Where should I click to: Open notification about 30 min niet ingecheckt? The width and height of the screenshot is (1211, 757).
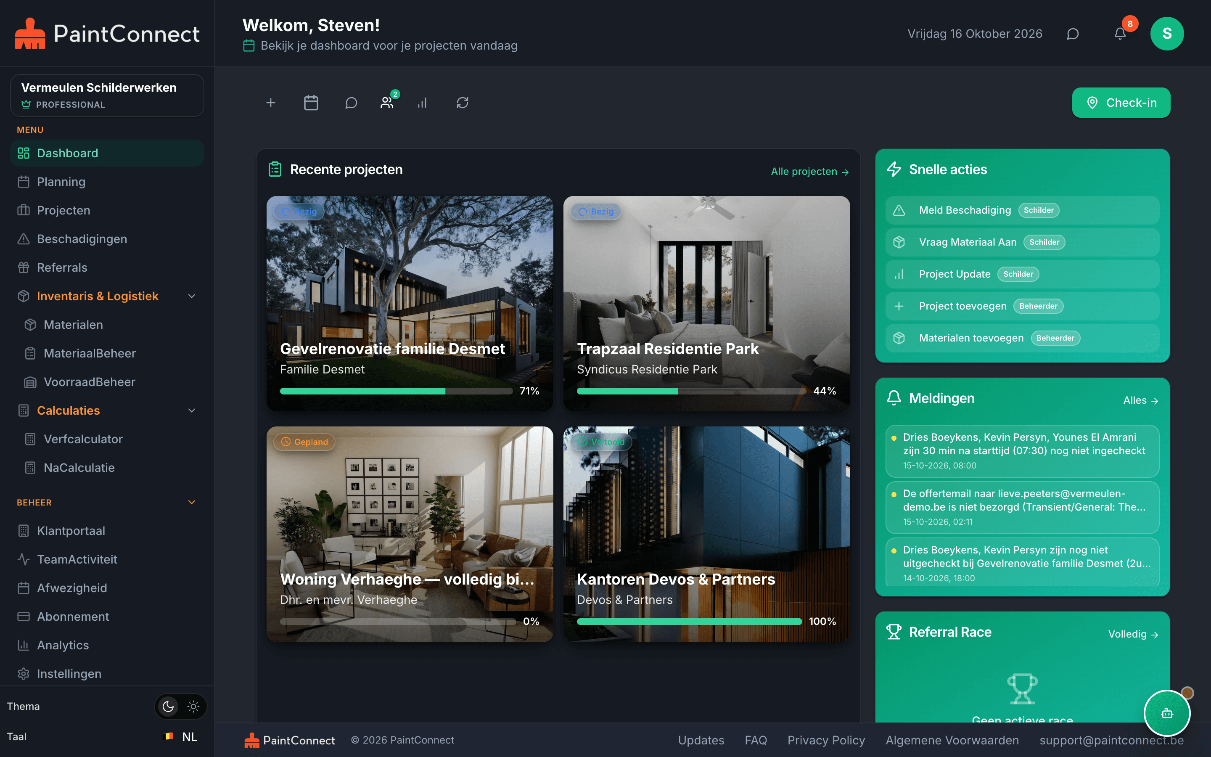1022,450
